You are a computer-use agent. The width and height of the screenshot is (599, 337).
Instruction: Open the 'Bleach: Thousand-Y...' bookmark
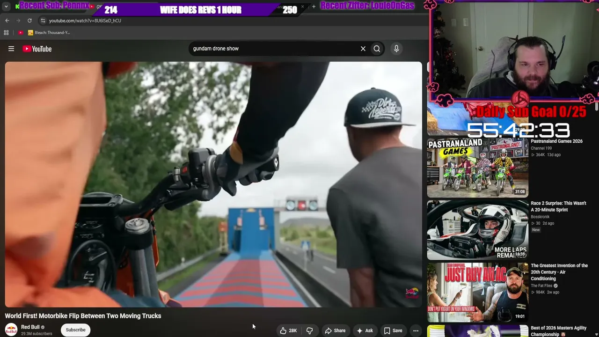(x=49, y=33)
